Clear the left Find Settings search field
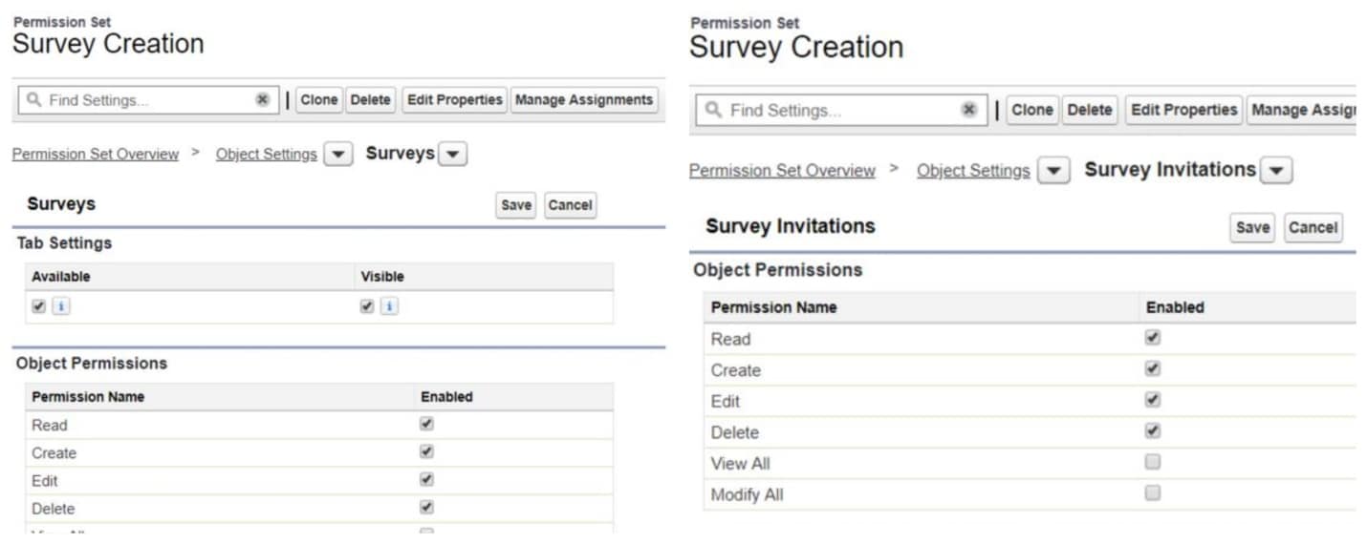Viewport: 1367px width, 544px height. pyautogui.click(x=262, y=100)
